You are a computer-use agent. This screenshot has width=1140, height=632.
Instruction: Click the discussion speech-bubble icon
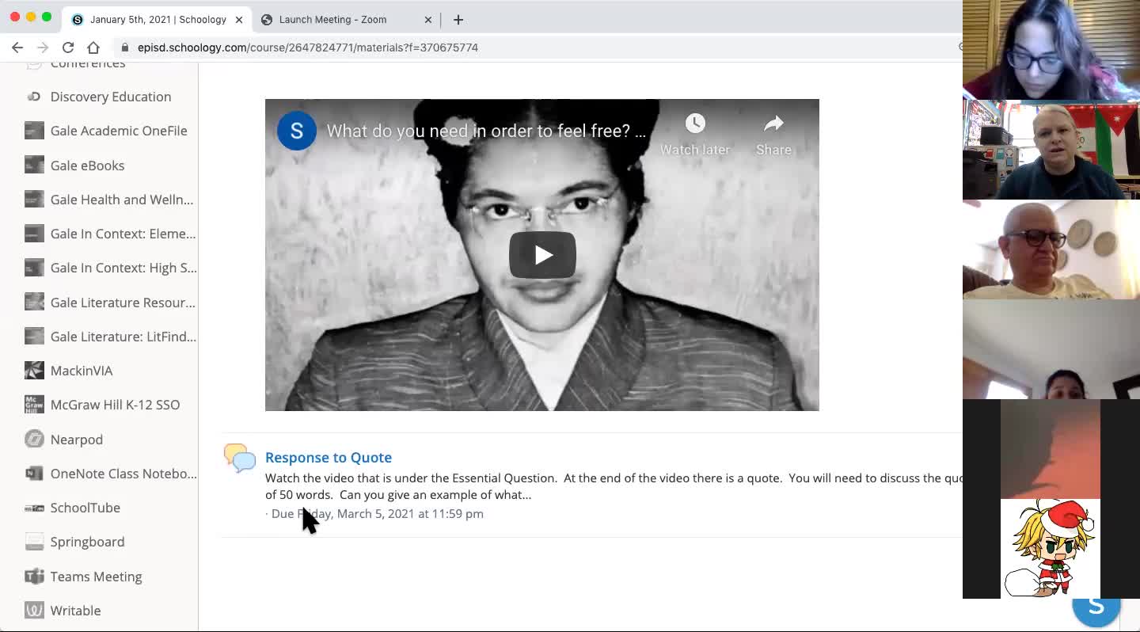point(240,458)
